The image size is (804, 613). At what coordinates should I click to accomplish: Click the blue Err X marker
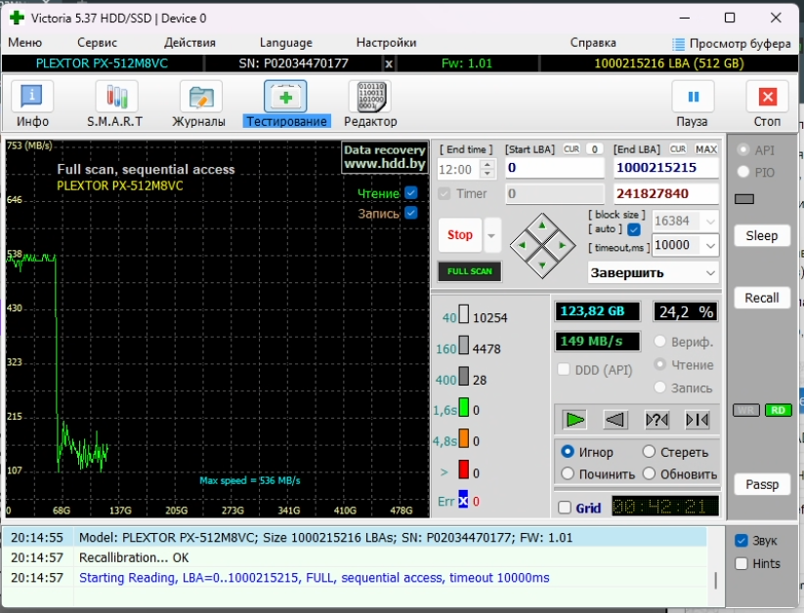click(x=463, y=499)
